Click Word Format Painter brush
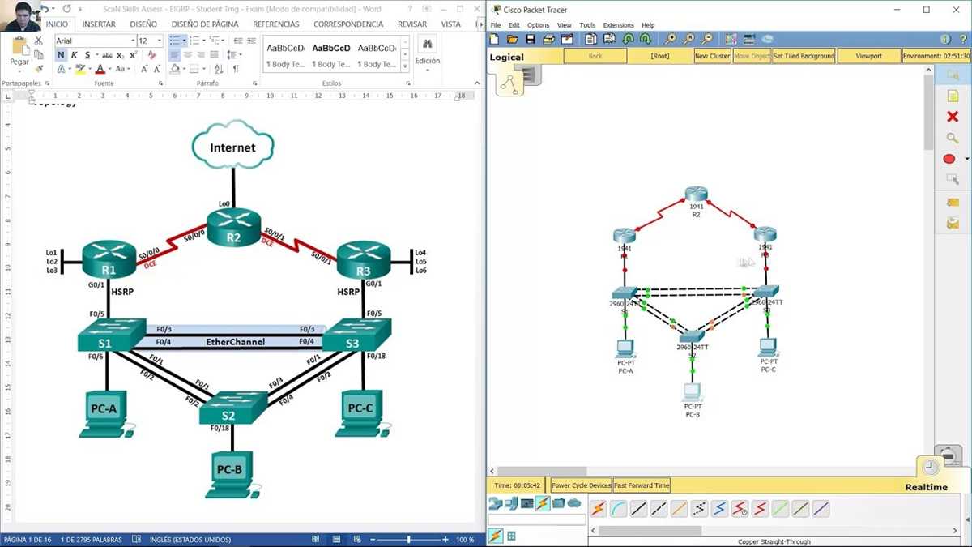This screenshot has width=972, height=547. tap(38, 70)
